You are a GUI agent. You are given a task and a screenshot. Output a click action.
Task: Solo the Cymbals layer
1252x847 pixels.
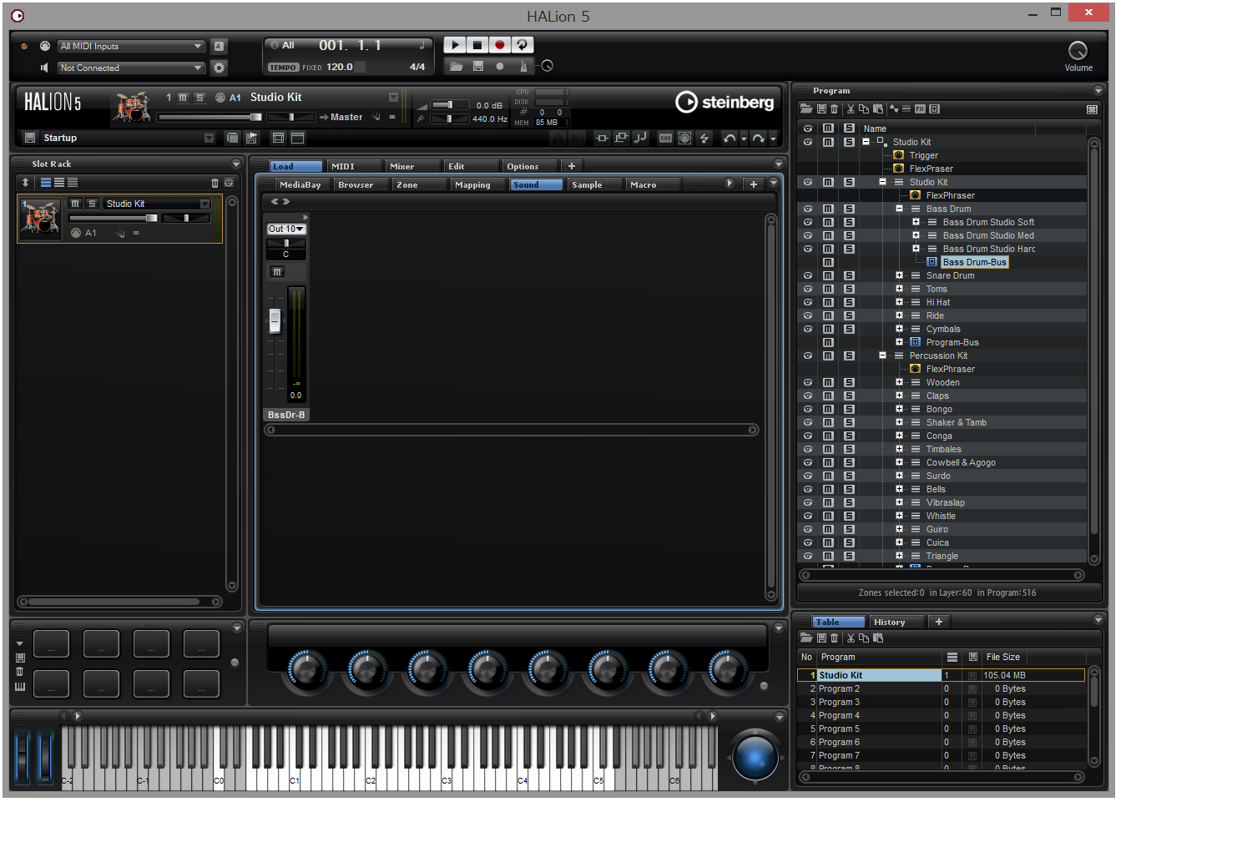coord(849,329)
